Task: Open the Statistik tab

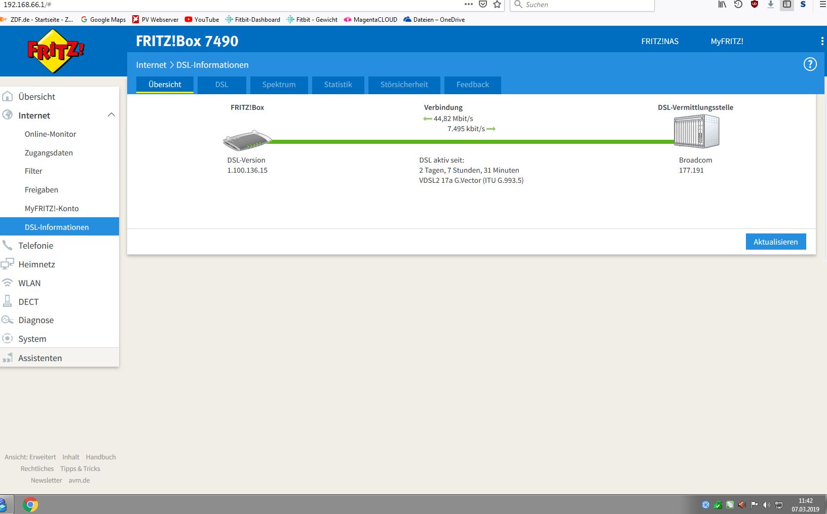Action: coord(338,85)
